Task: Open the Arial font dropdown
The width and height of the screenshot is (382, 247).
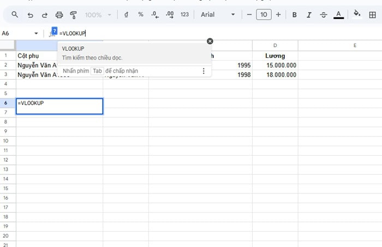Action: [218, 15]
